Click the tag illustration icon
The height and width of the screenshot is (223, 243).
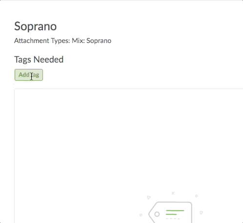pyautogui.click(x=170, y=212)
